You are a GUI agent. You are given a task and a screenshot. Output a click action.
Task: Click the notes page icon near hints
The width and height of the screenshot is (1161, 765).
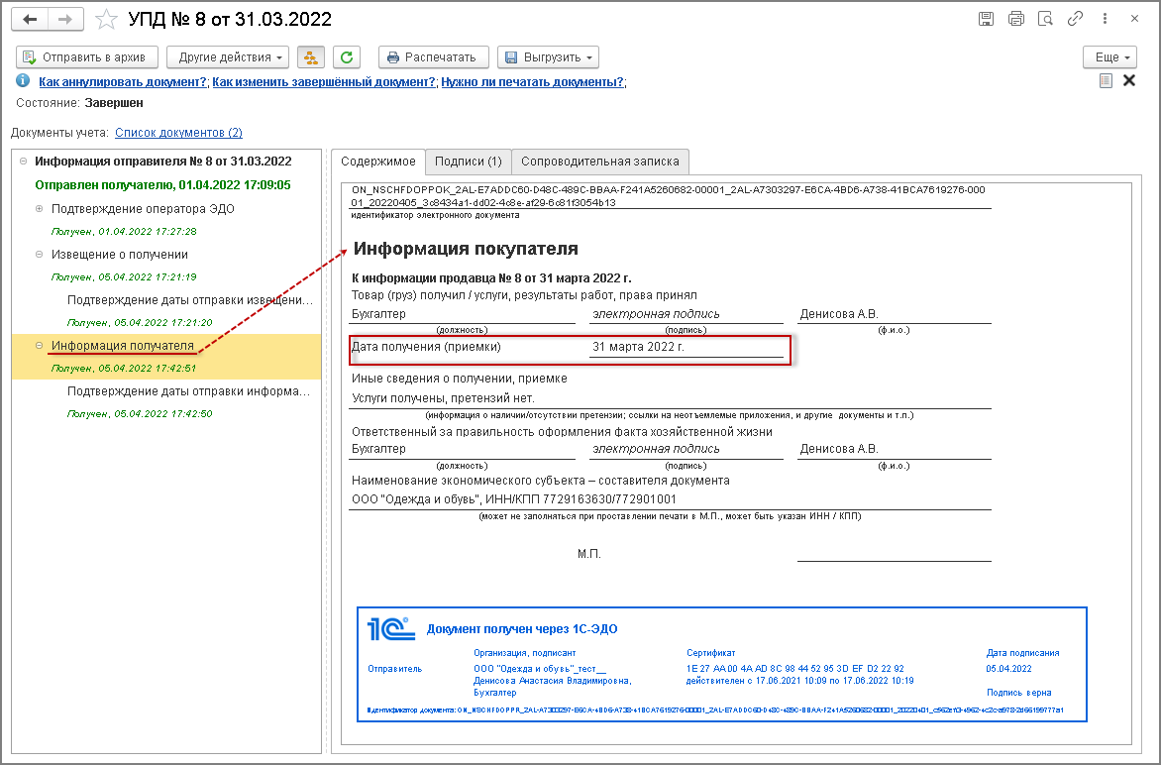click(1106, 80)
